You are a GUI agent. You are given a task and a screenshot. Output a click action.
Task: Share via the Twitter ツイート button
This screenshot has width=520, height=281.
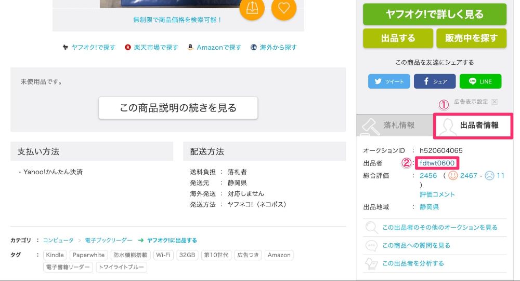(389, 81)
